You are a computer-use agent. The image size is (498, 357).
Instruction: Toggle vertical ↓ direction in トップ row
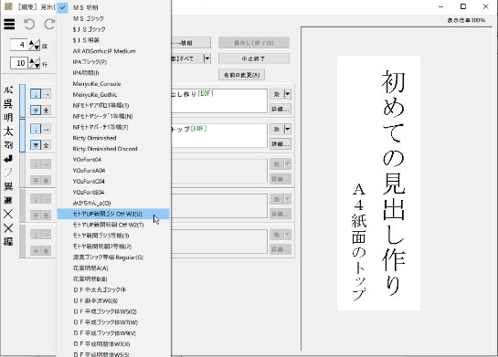pyautogui.click(x=36, y=129)
